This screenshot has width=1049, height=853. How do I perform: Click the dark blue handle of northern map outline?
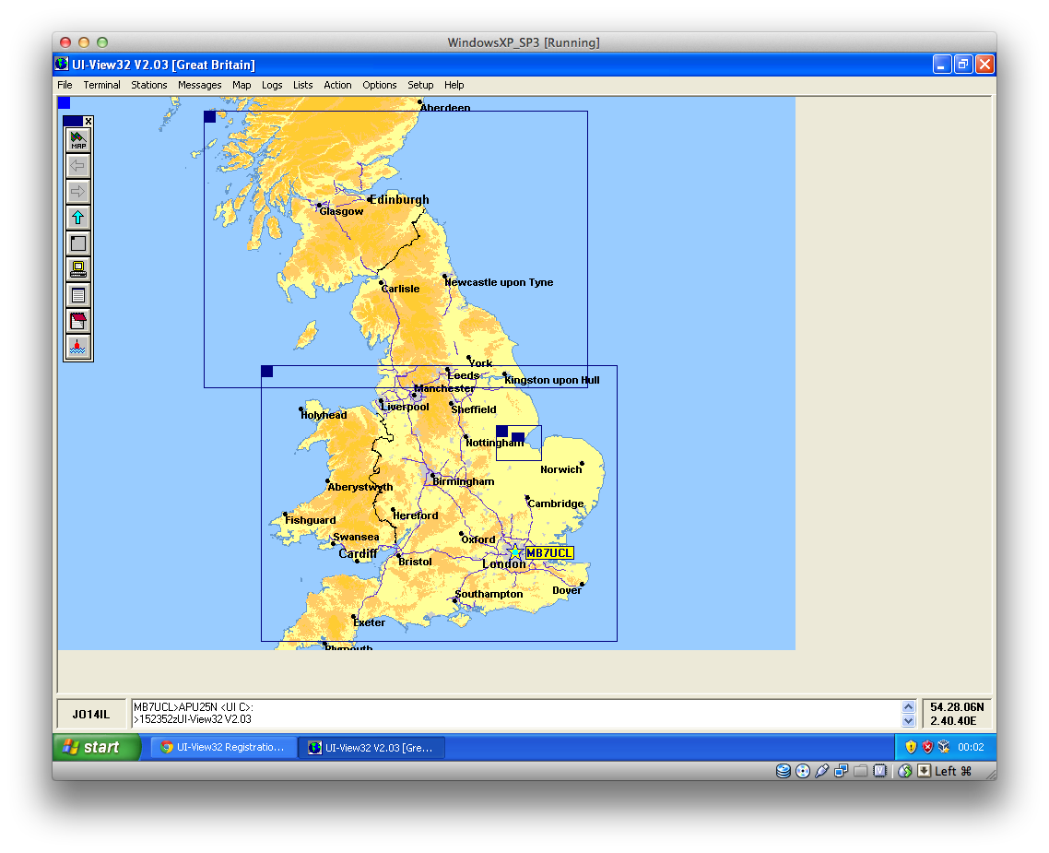click(x=209, y=116)
